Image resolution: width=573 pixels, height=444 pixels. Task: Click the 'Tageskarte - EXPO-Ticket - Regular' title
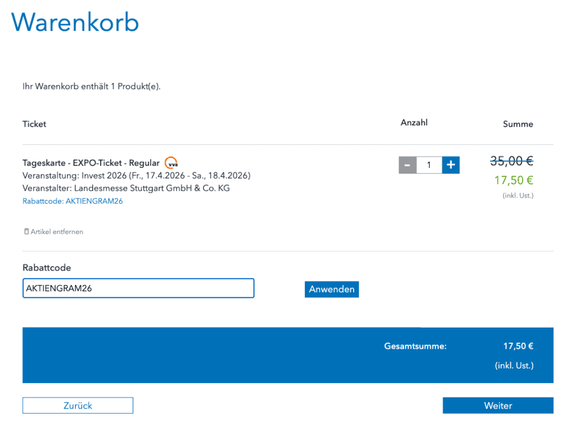point(91,163)
